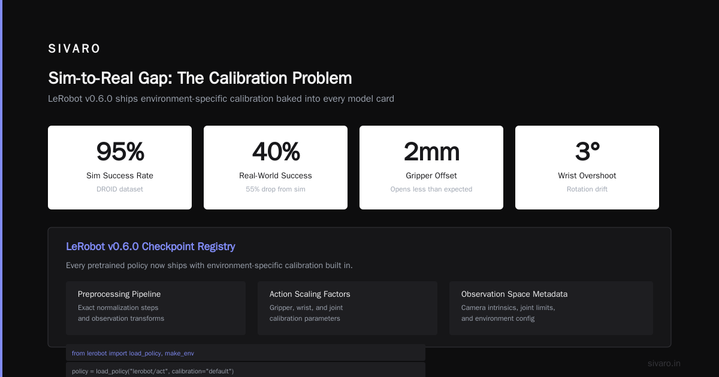Image resolution: width=719 pixels, height=377 pixels.
Task: Click the "Rotation drift" caption
Action: pyautogui.click(x=587, y=189)
